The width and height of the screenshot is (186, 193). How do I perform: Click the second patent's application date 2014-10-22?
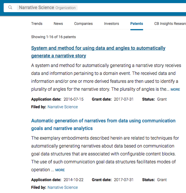(74, 180)
